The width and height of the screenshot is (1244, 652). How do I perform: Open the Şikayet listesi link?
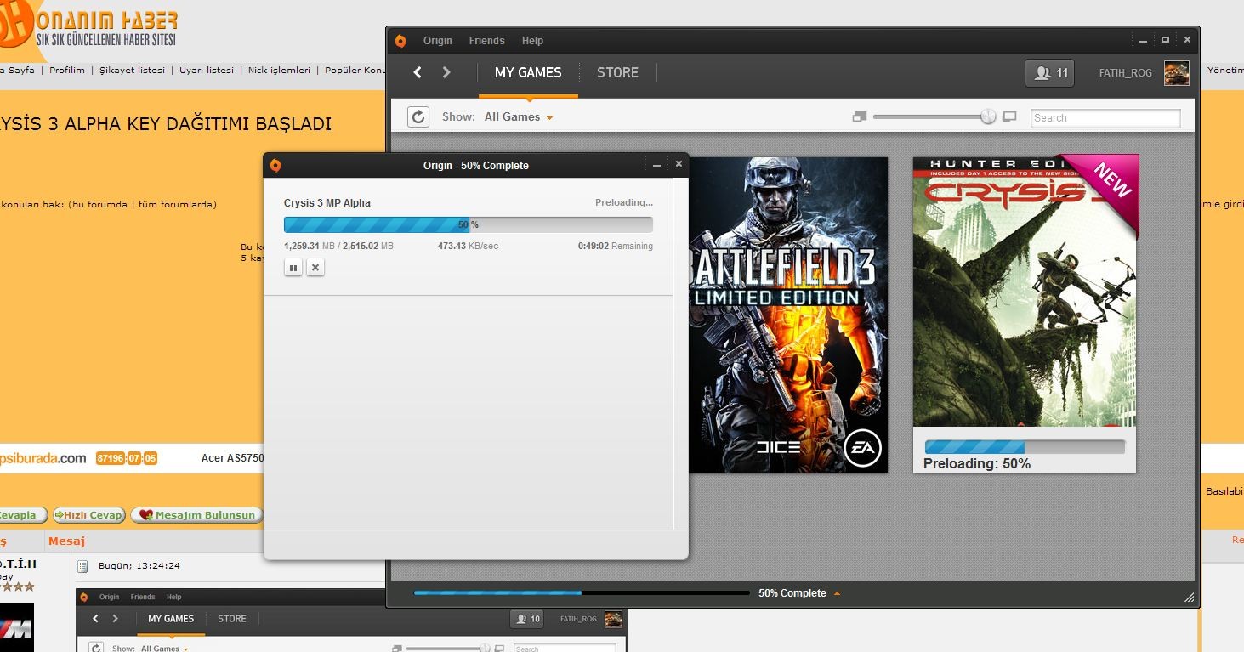tap(132, 71)
